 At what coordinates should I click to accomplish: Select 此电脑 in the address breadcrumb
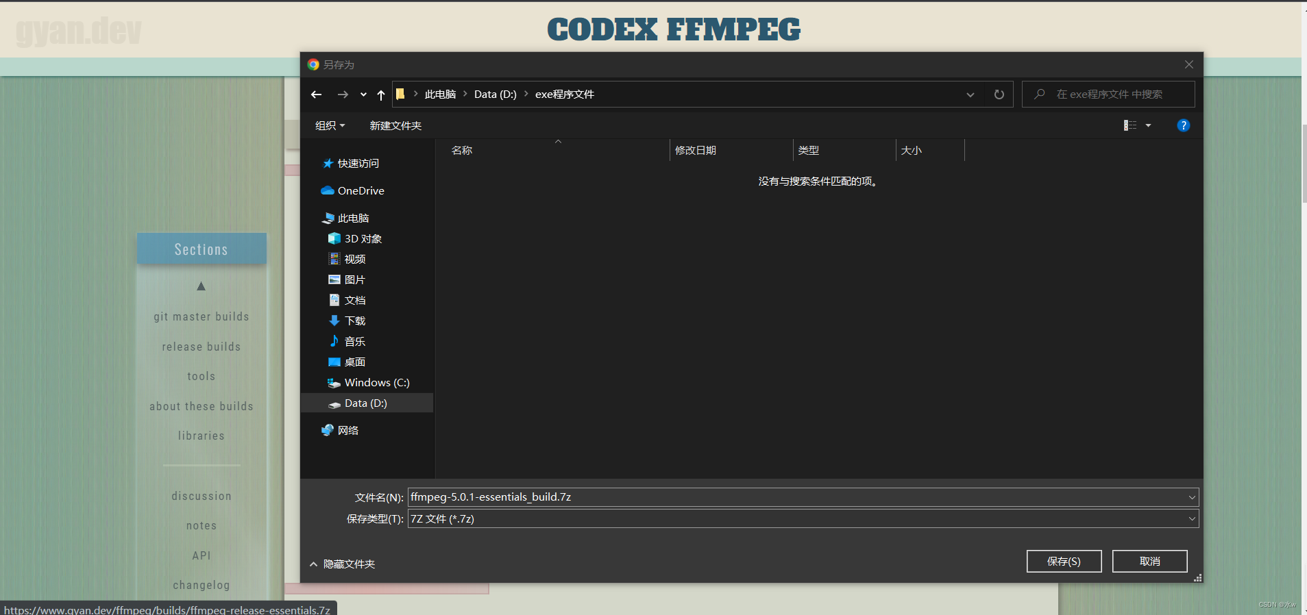point(440,95)
